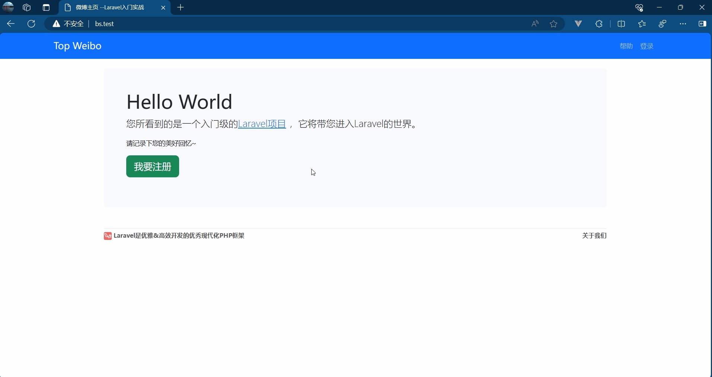Click the 我要注册 registration button
Image resolution: width=712 pixels, height=377 pixels.
coord(152,167)
